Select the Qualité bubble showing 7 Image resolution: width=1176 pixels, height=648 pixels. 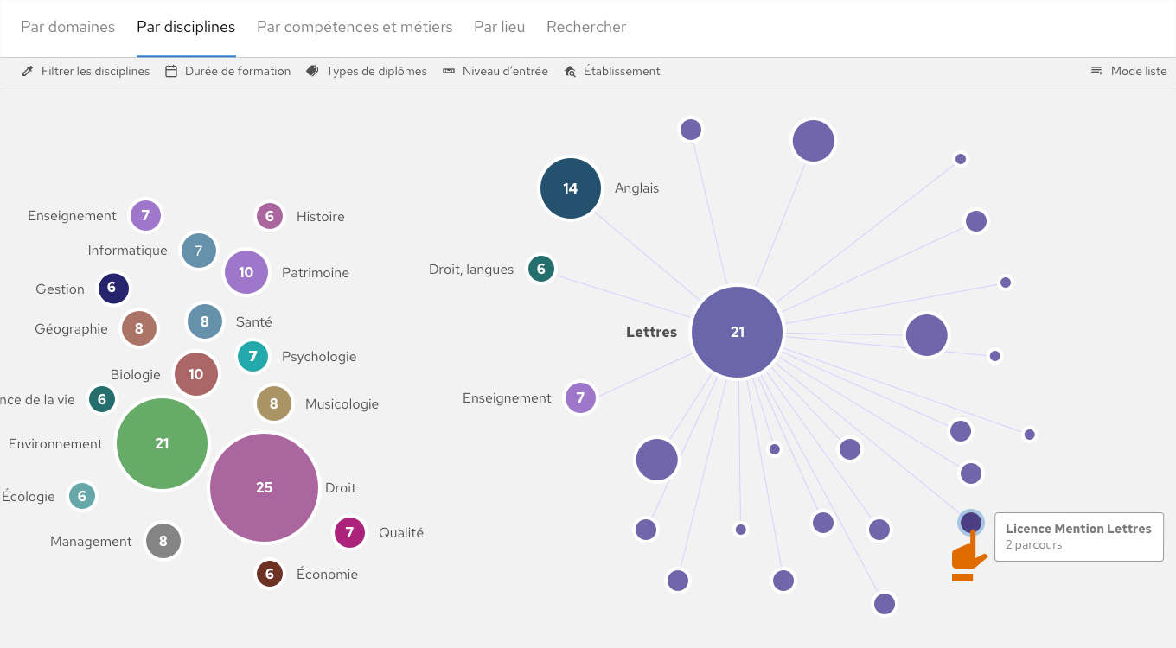[x=349, y=532]
